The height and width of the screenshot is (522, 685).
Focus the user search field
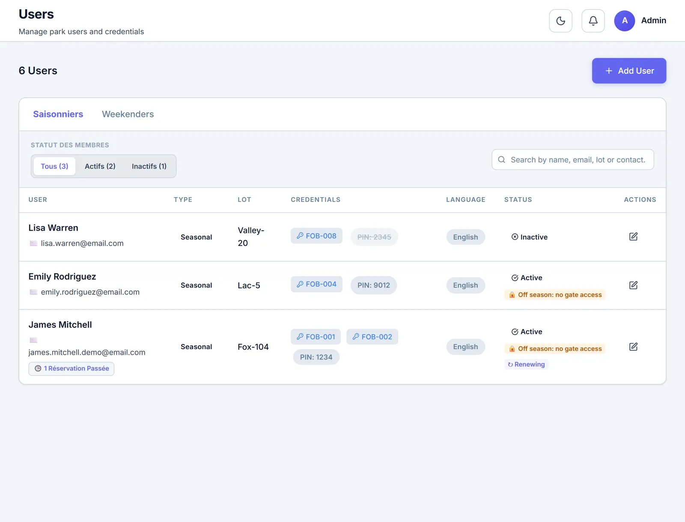click(x=572, y=160)
